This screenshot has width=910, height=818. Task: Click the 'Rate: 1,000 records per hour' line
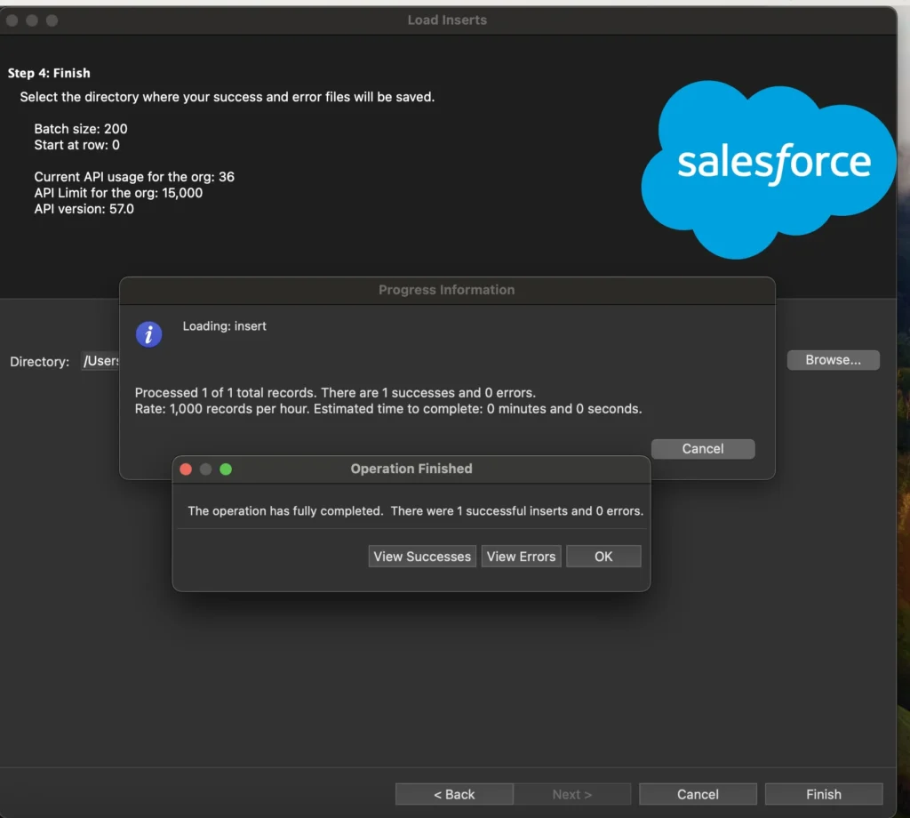click(388, 409)
